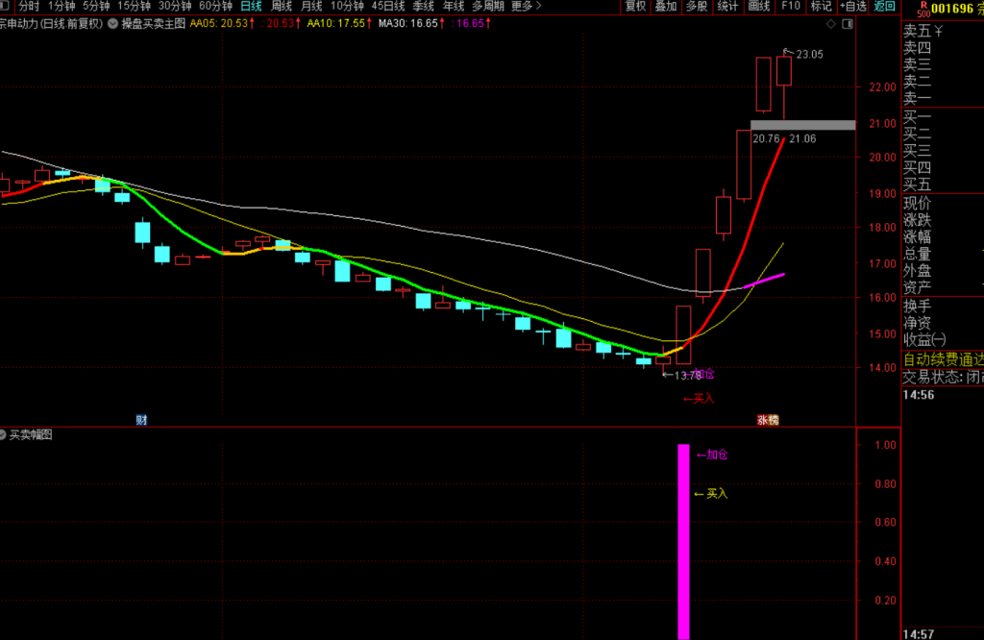Click the ¥ icon next to 卖五
984x640 pixels.
point(938,31)
